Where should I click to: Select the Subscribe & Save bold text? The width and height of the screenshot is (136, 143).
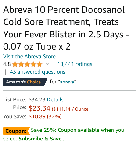click(x=40, y=139)
